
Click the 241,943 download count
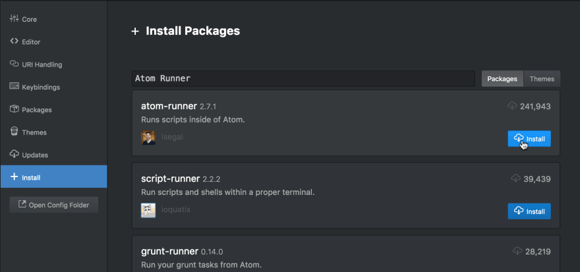click(535, 107)
